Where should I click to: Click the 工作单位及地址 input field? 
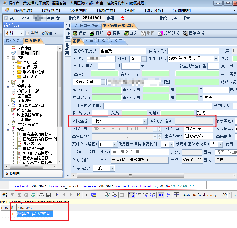[157, 106]
